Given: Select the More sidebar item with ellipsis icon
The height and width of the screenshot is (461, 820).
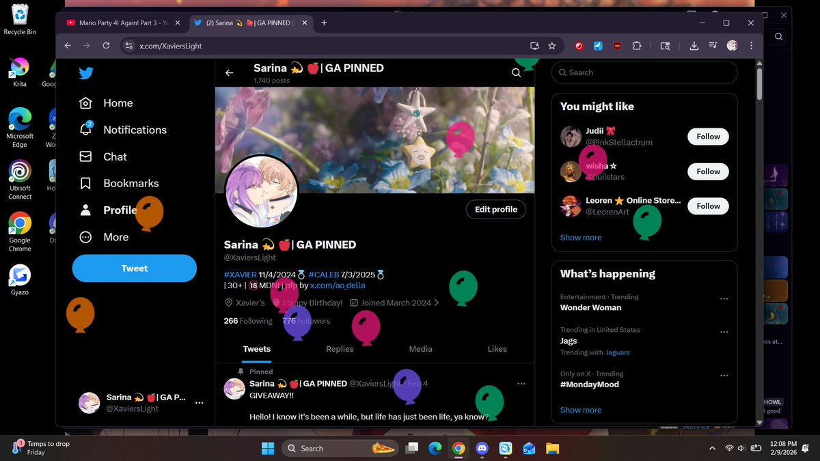Looking at the screenshot, I should pyautogui.click(x=85, y=237).
